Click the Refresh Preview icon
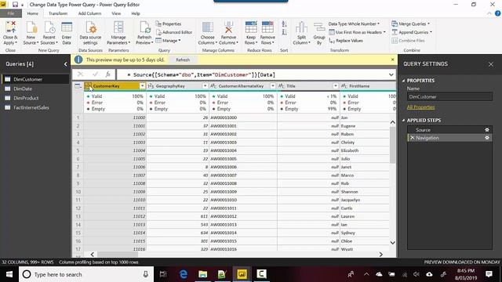Screen dimensions: 502x282 144,27
